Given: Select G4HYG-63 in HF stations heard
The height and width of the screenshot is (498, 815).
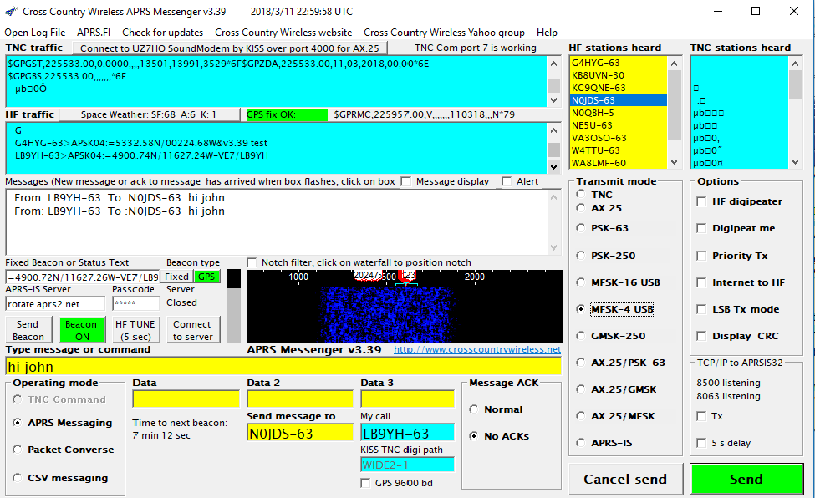Looking at the screenshot, I should click(x=596, y=63).
